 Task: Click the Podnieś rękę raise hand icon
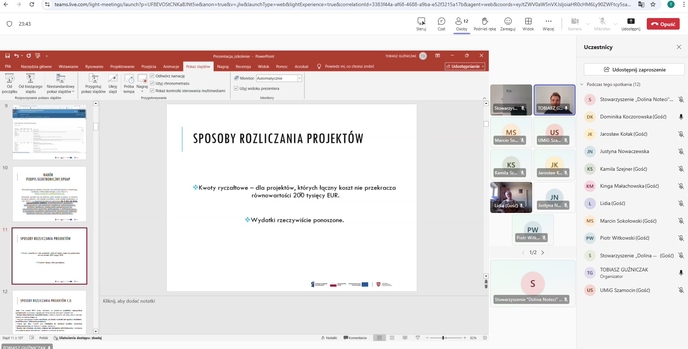click(485, 22)
